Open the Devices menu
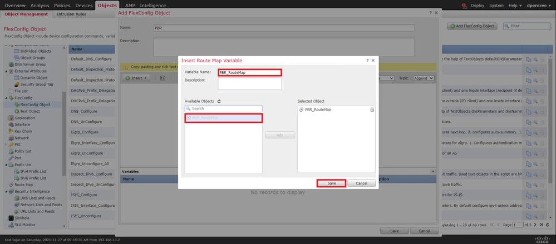The image size is (556, 244). click(x=84, y=6)
